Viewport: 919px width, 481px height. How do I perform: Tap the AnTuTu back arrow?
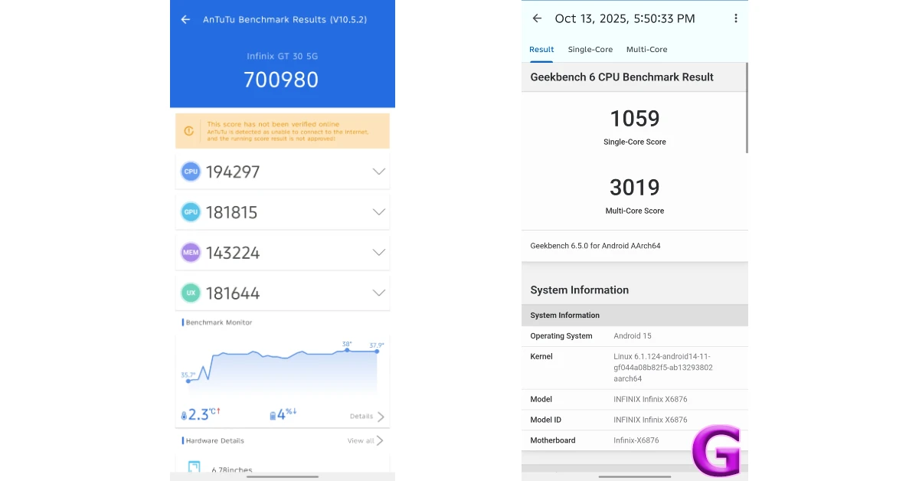coord(185,19)
